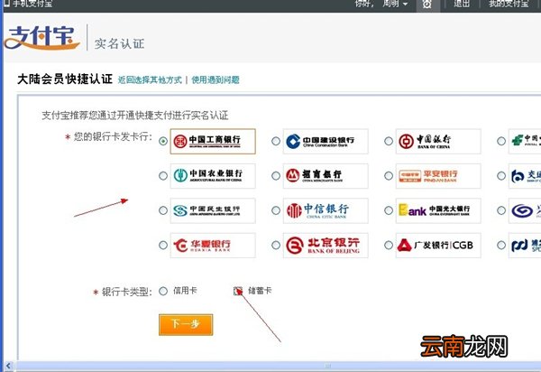Open 我的支付宝 in the top bar
This screenshot has height=372, width=541.
[x=509, y=4]
